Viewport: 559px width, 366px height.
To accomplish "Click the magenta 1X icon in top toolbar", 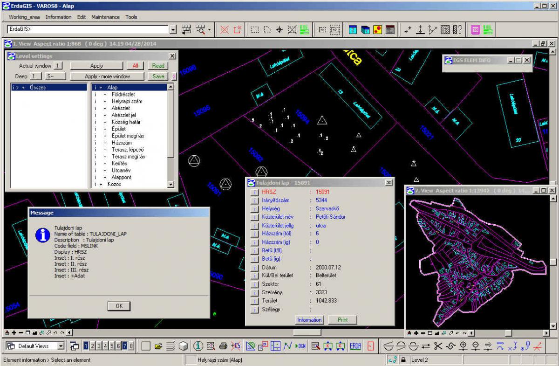I will point(476,29).
